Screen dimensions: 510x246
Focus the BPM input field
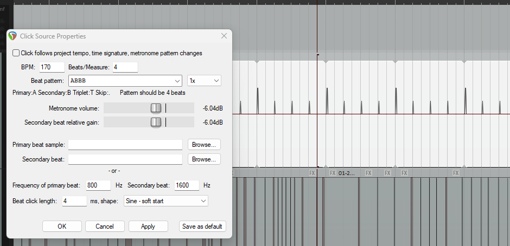pyautogui.click(x=52, y=67)
